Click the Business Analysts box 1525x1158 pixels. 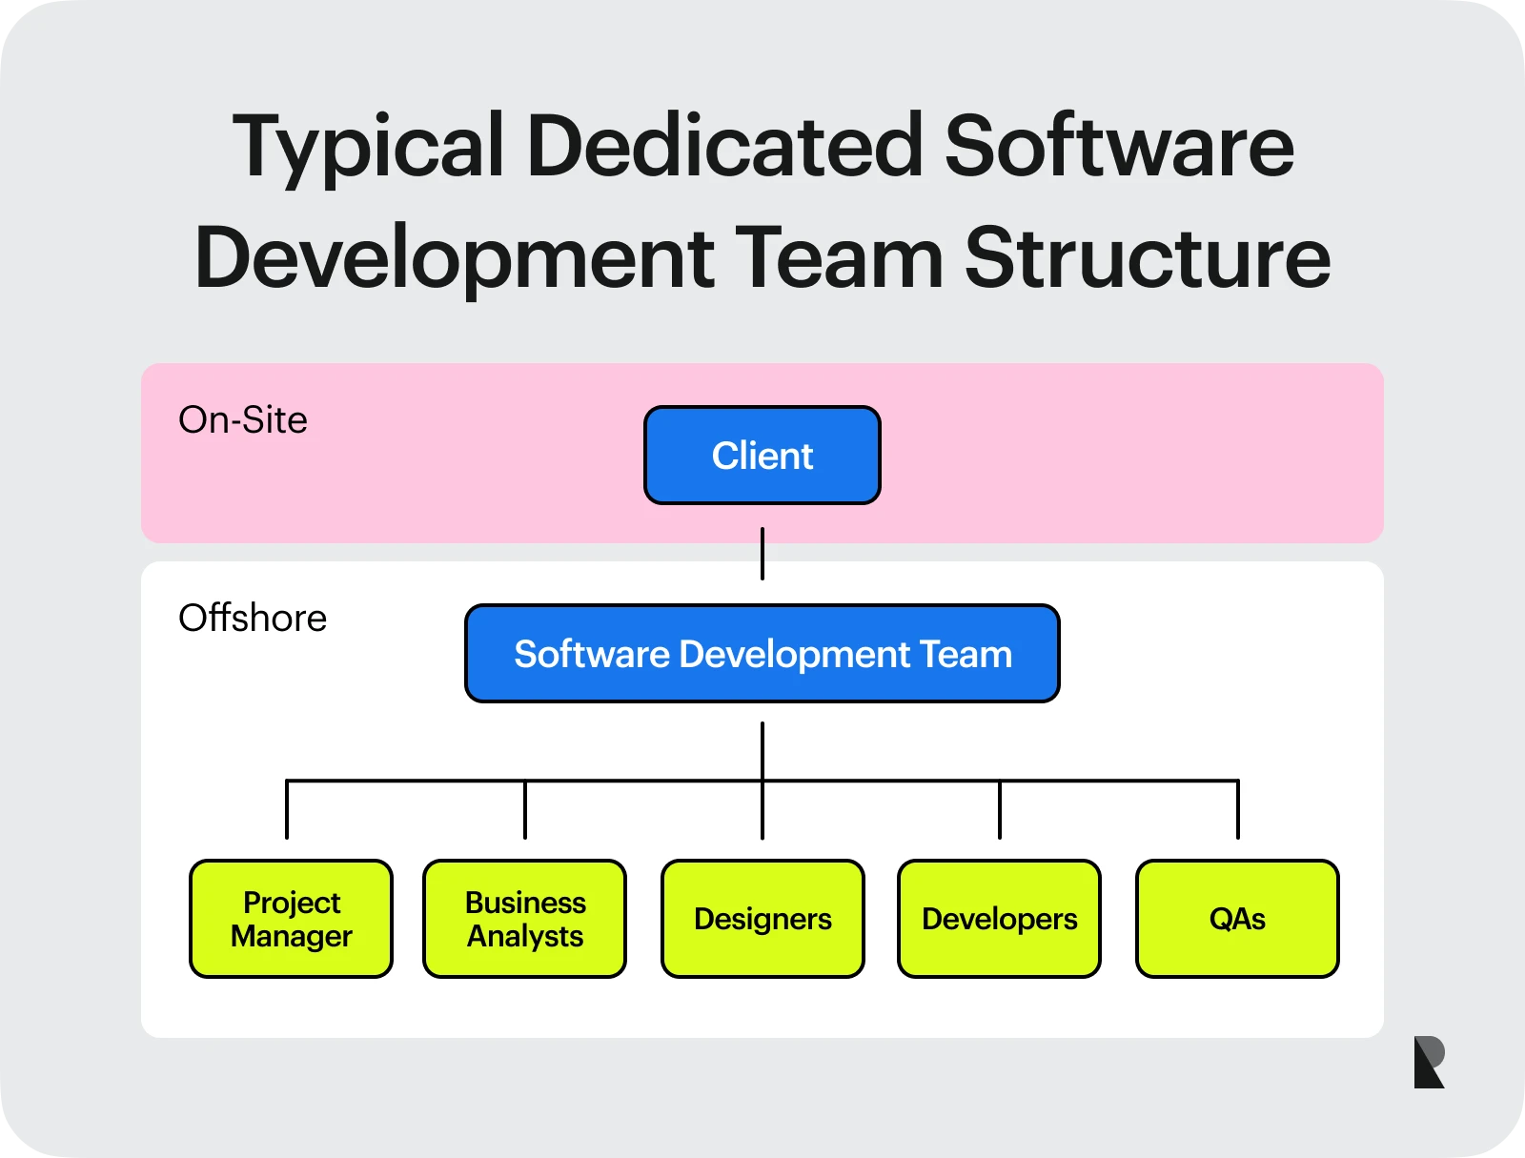524,919
